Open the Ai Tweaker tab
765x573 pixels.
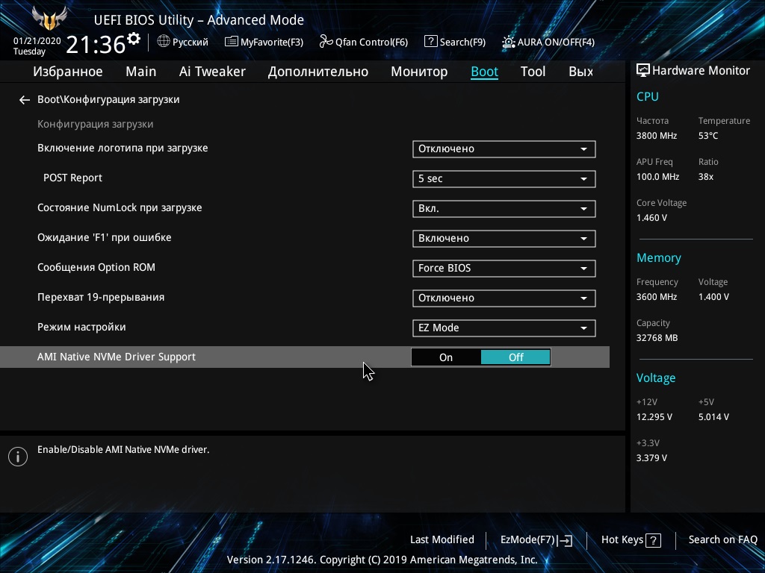(212, 72)
